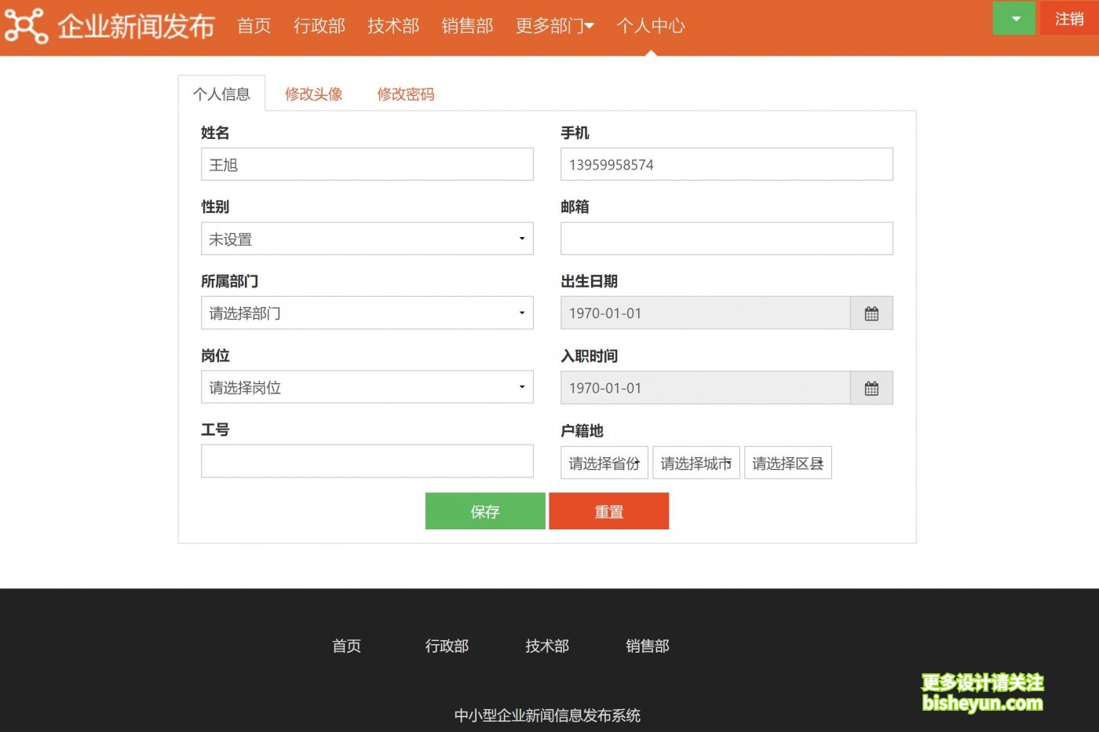Click the 注销 logout button
The image size is (1099, 732).
coord(1071,19)
